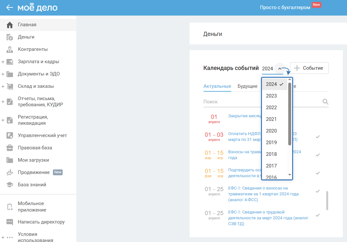Click the Событие add button

[309, 68]
